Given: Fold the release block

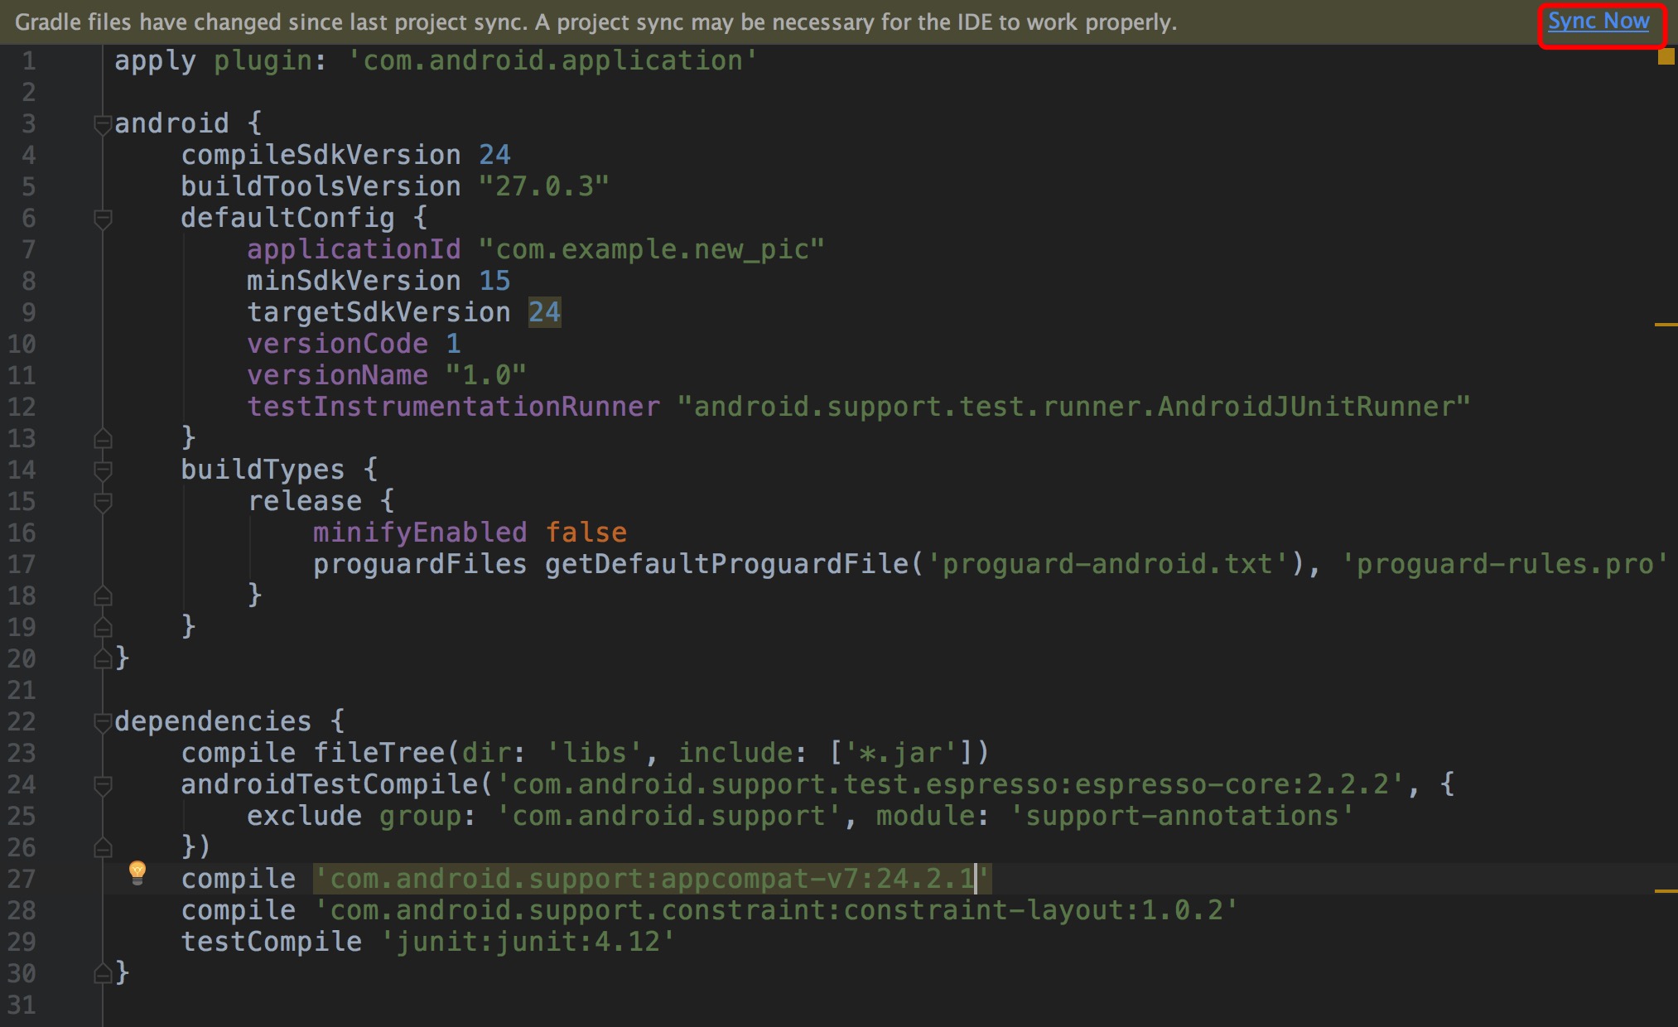Looking at the screenshot, I should 103,503.
